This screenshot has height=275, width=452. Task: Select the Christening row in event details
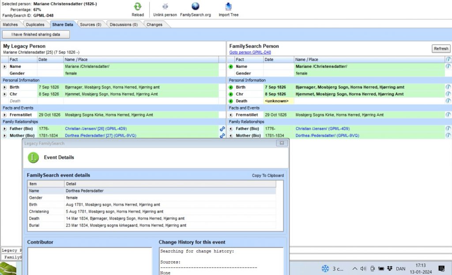click(152, 212)
